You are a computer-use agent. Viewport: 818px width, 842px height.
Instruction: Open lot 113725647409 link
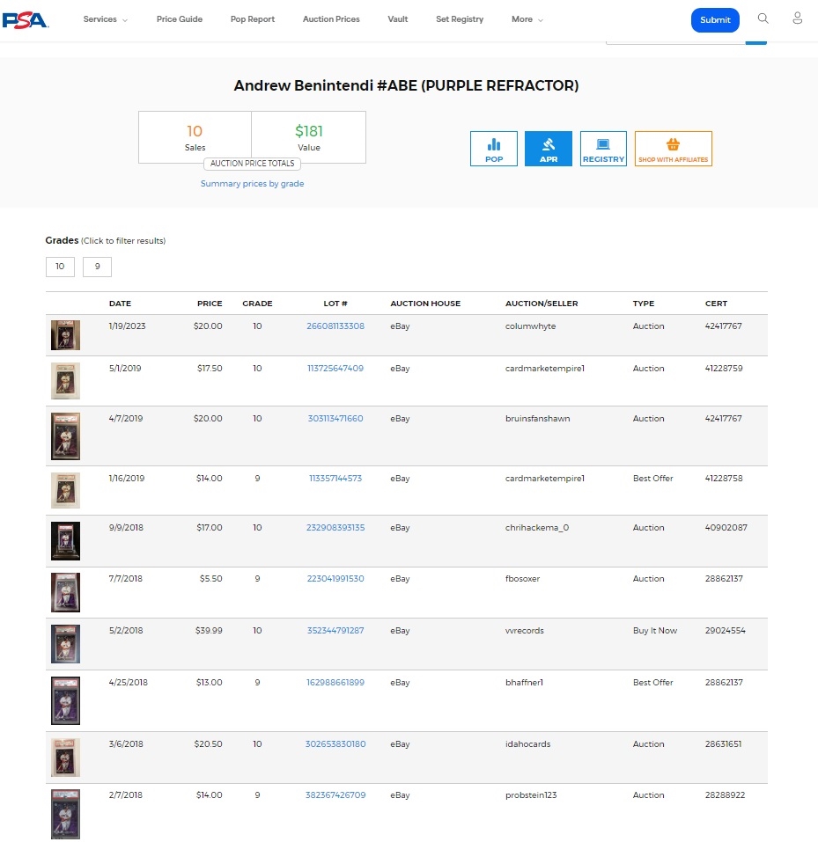tap(335, 369)
